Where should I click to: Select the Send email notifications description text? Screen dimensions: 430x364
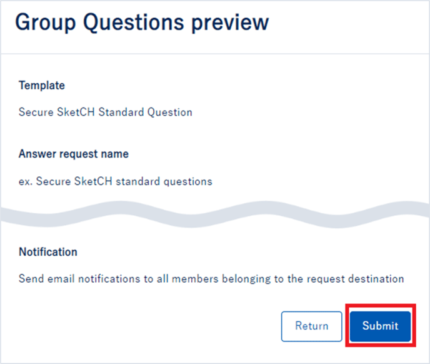point(211,279)
